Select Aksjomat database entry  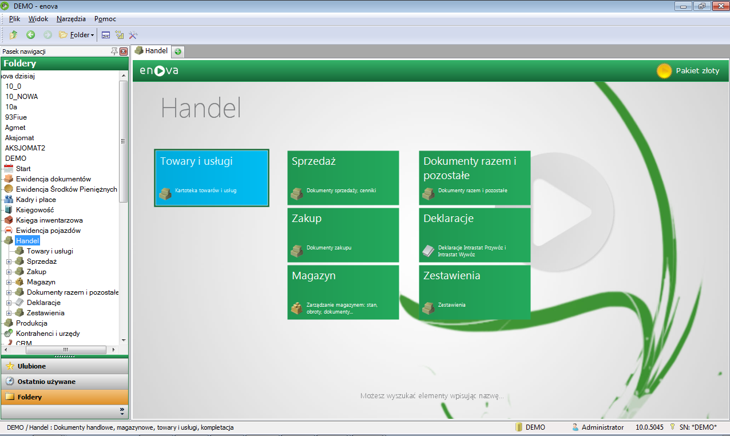(x=19, y=138)
